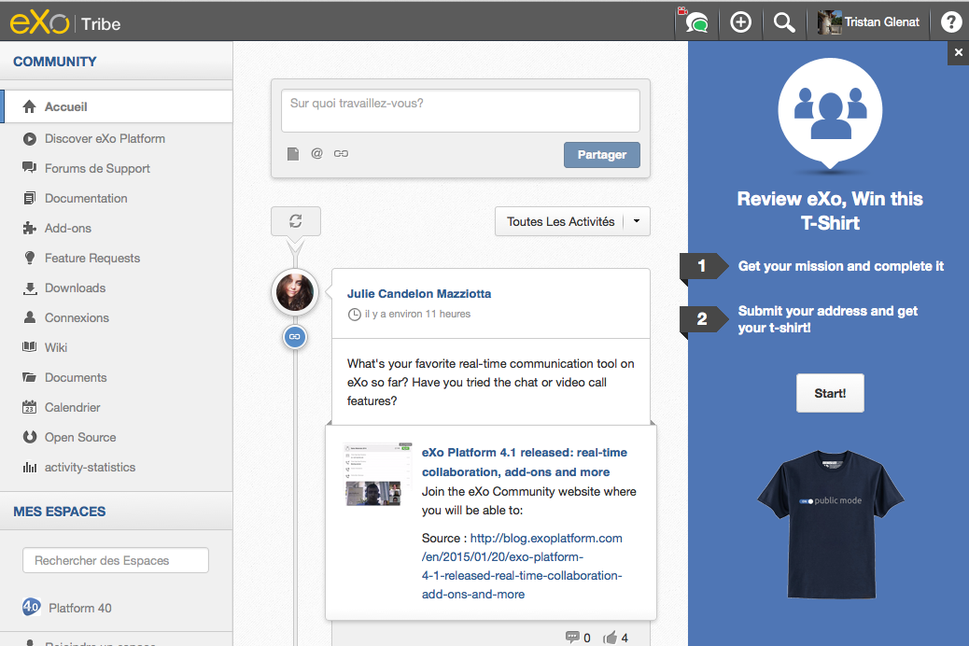Image resolution: width=969 pixels, height=646 pixels.
Task: Click the Add-ons puzzle icon
Action: 29,228
